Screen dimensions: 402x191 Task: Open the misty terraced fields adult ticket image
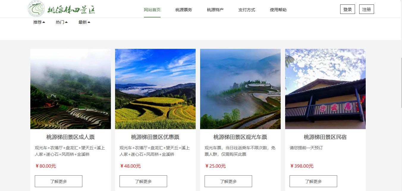pos(70,89)
